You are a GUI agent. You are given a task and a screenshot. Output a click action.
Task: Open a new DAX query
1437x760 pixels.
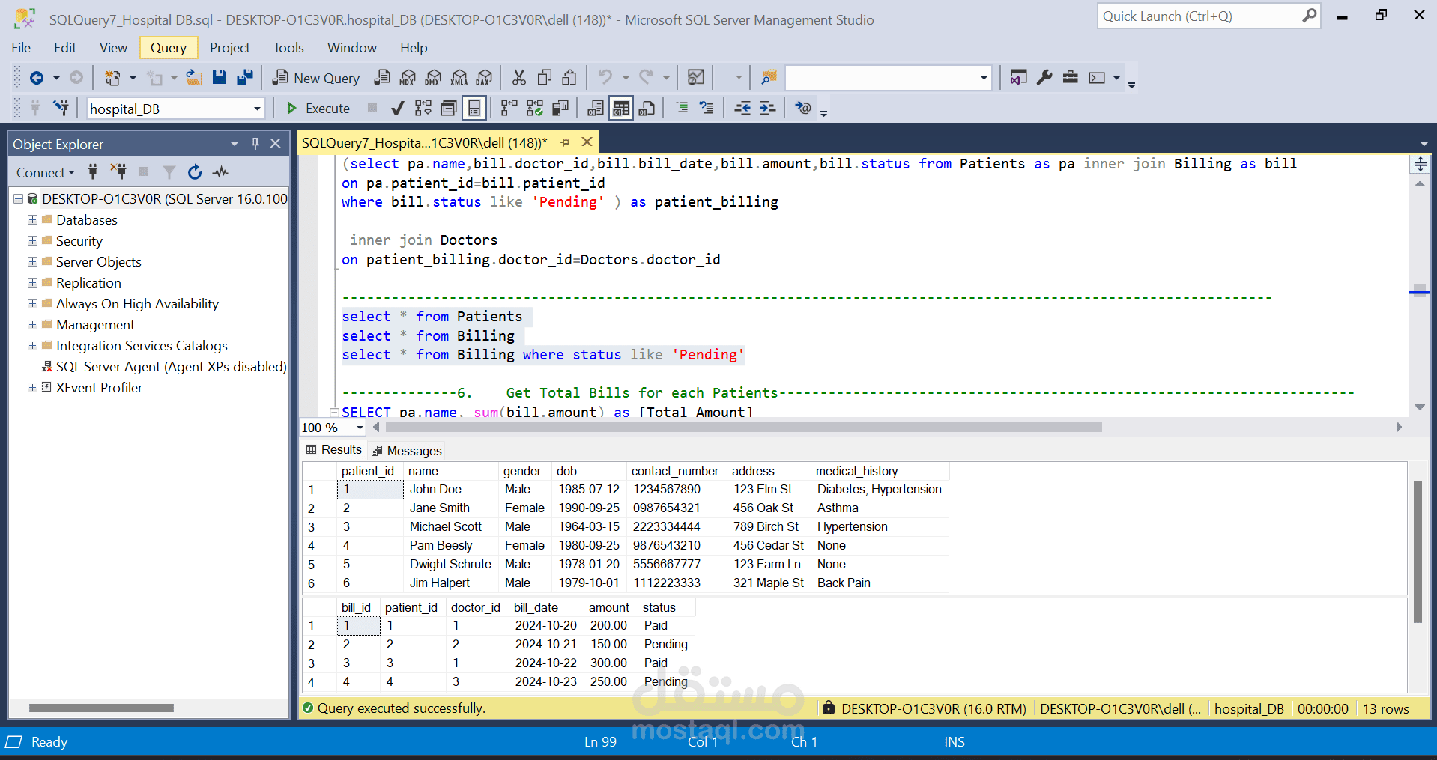coord(485,78)
